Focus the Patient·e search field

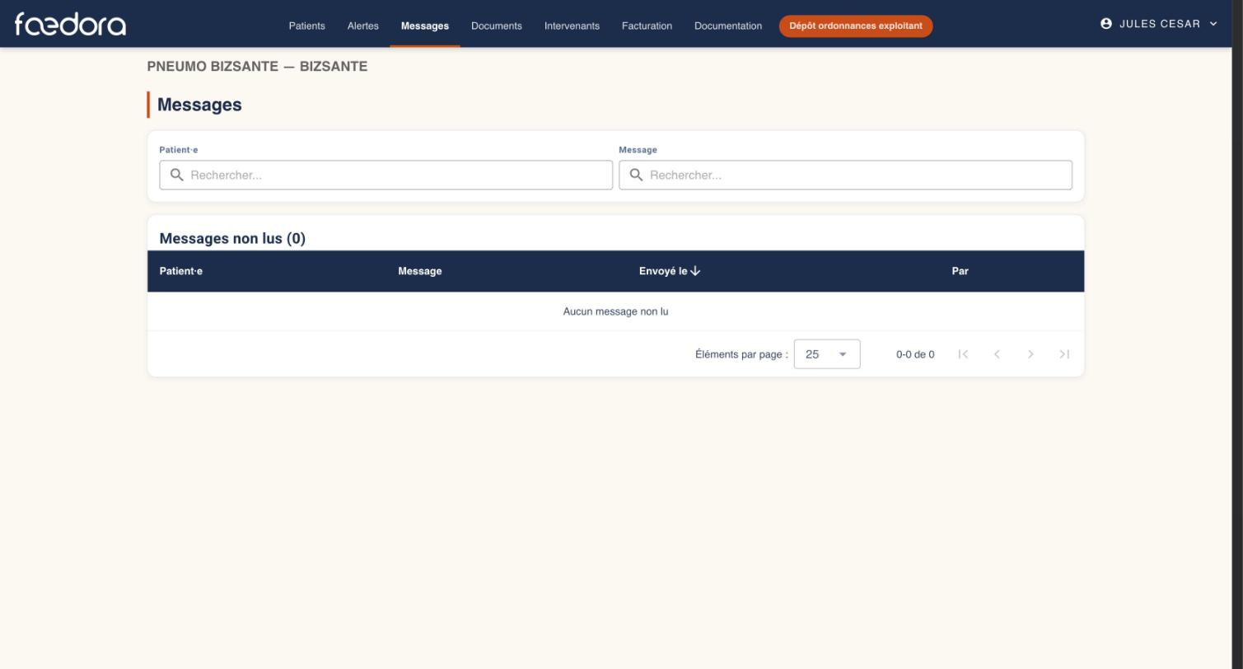[386, 175]
